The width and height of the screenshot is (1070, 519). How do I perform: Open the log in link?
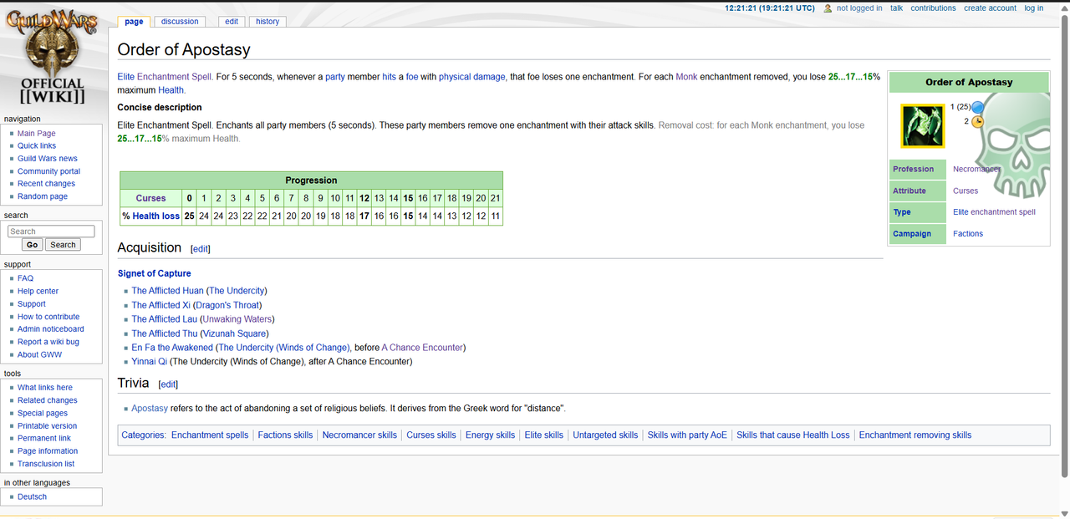(1034, 8)
